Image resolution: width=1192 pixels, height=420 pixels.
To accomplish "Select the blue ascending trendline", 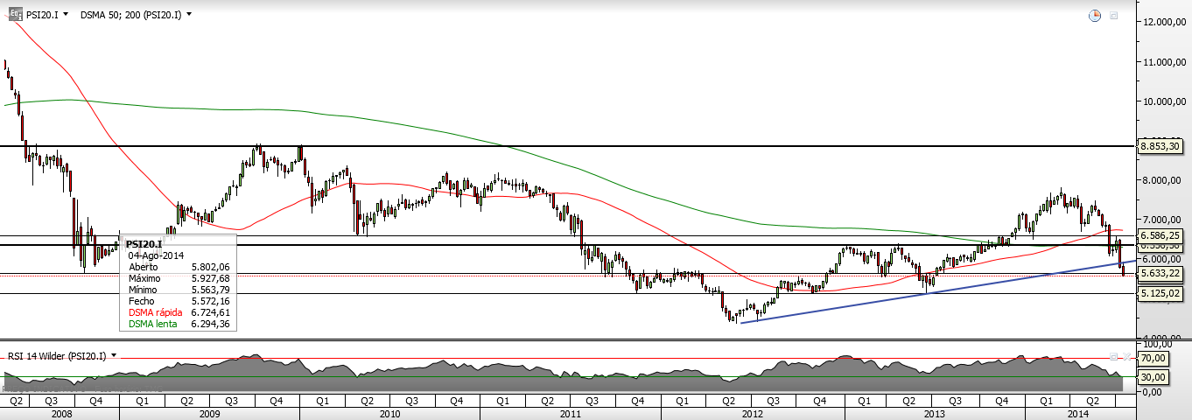I will click(938, 291).
